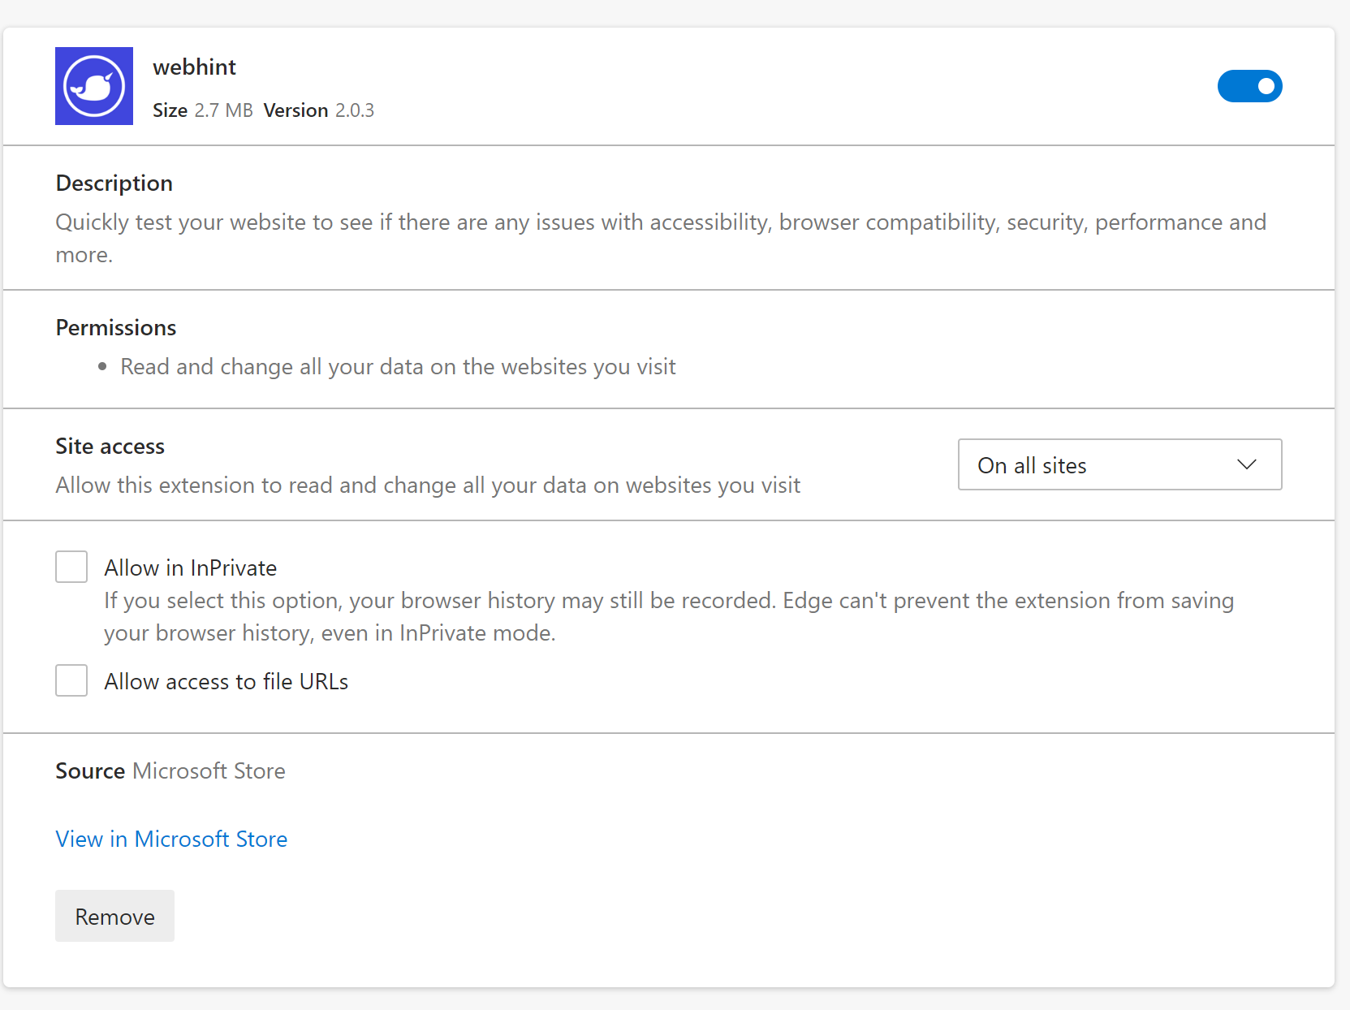Open the On all sites dropdown
This screenshot has height=1010, width=1350.
(x=1119, y=464)
